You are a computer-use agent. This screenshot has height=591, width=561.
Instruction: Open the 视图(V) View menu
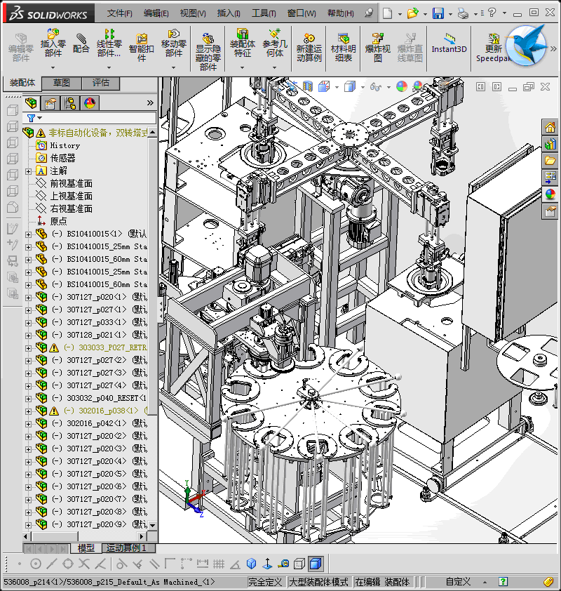(x=193, y=13)
